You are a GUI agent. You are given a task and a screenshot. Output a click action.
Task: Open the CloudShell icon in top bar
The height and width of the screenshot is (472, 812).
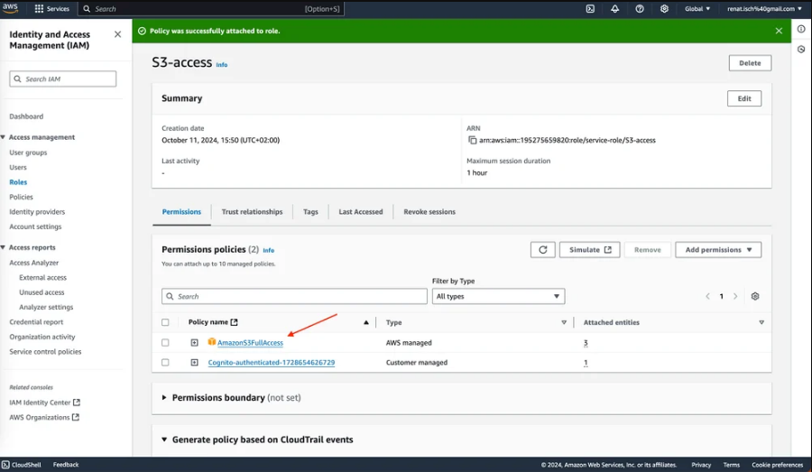click(x=590, y=9)
